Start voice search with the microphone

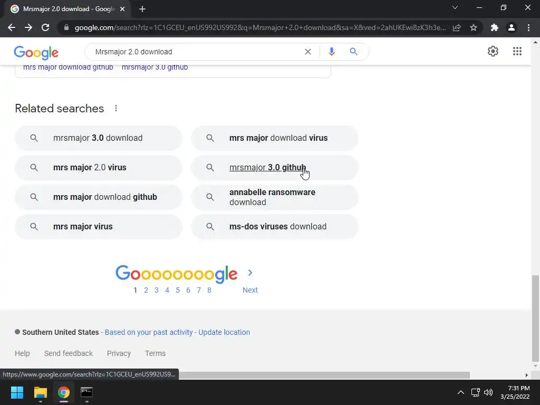332,52
